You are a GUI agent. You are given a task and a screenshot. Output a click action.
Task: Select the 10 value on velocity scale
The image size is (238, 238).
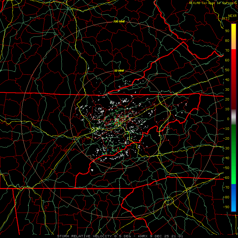[x=227, y=109]
